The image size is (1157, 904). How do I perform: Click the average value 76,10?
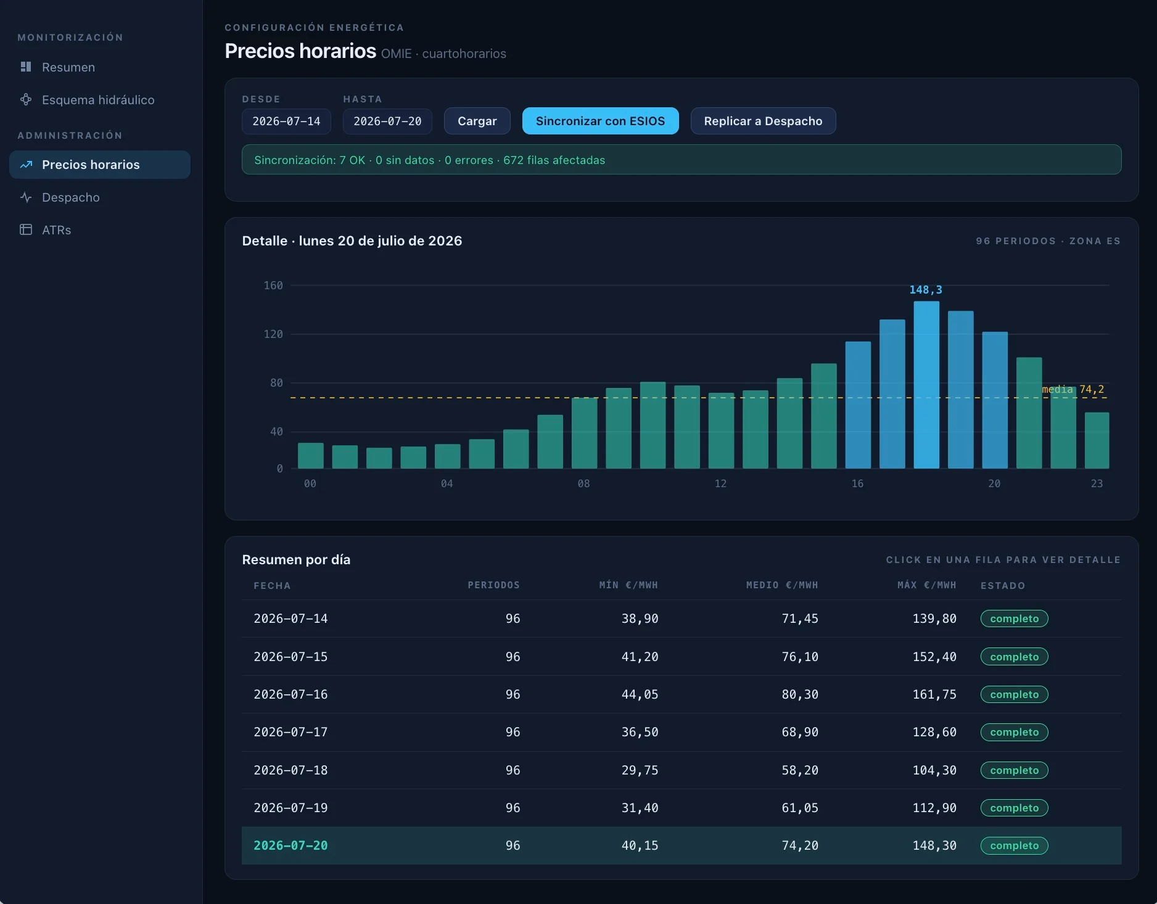800,657
